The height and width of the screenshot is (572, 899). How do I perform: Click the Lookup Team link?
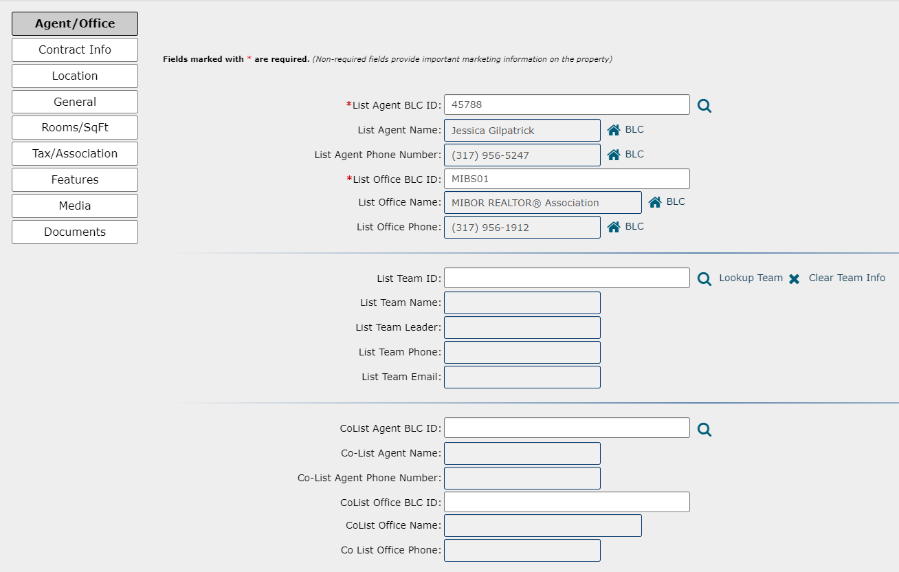751,278
